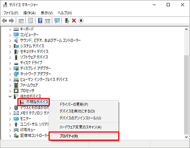Click the speaker icon for サウンド、ビデオ
Viewport: 190px width, 148px height.
pyautogui.click(x=16, y=40)
